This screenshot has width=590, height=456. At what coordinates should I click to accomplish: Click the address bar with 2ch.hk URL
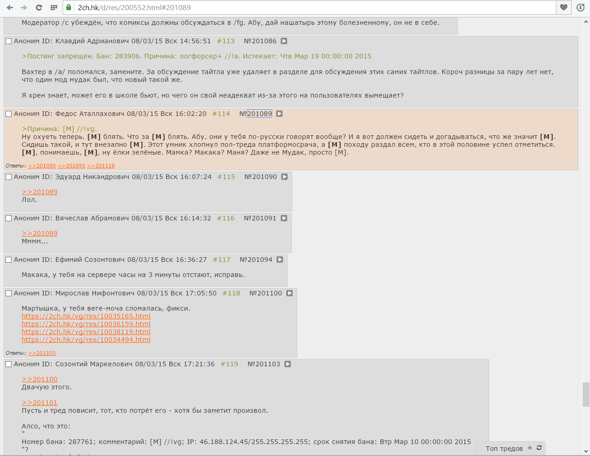309,7
